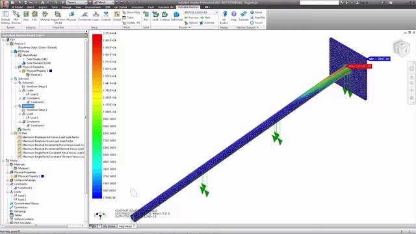The height and width of the screenshot is (234, 416).
Task: Open the Generic material dropdown in title bar
Action: 77,3
